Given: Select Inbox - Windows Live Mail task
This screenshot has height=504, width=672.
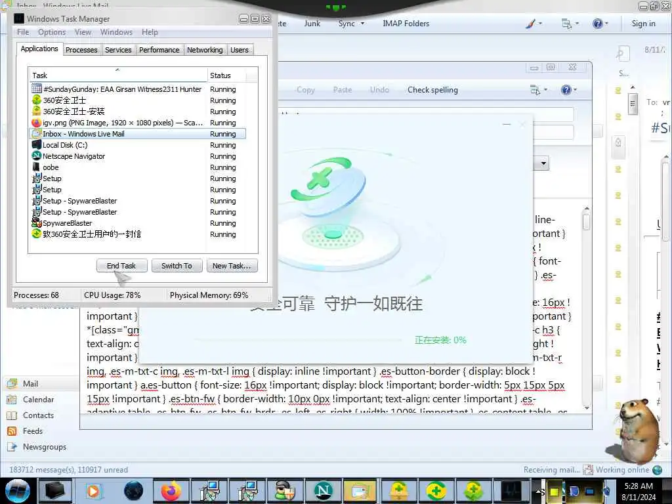Looking at the screenshot, I should pyautogui.click(x=138, y=134).
